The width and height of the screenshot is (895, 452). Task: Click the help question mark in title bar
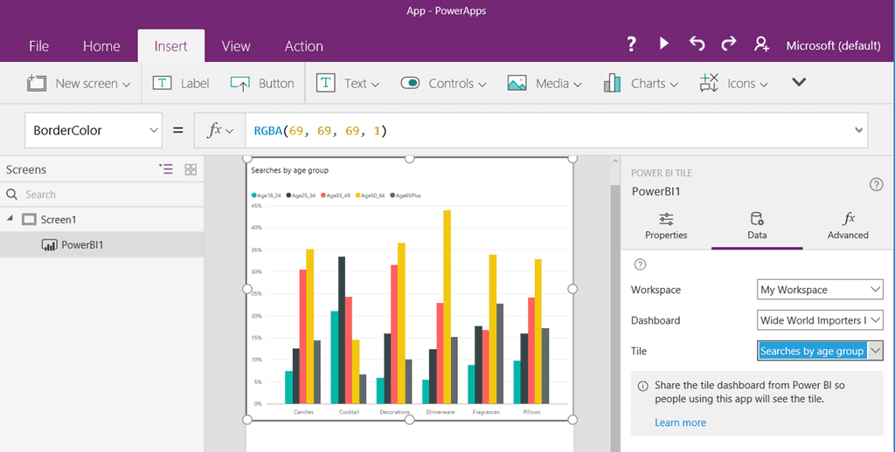631,45
